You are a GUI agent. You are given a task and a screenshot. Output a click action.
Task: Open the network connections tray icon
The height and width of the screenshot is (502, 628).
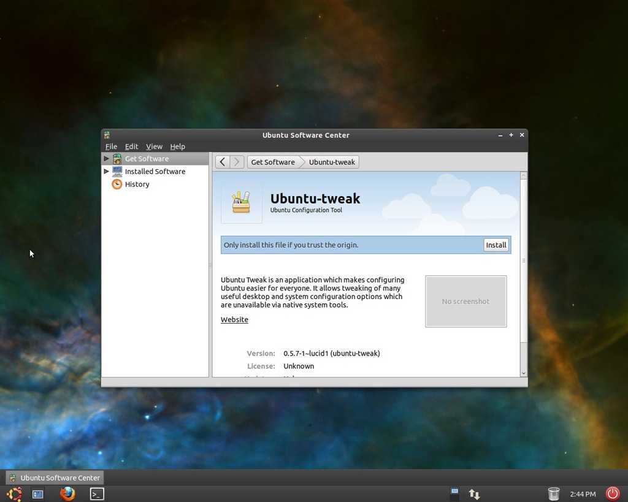(474, 495)
